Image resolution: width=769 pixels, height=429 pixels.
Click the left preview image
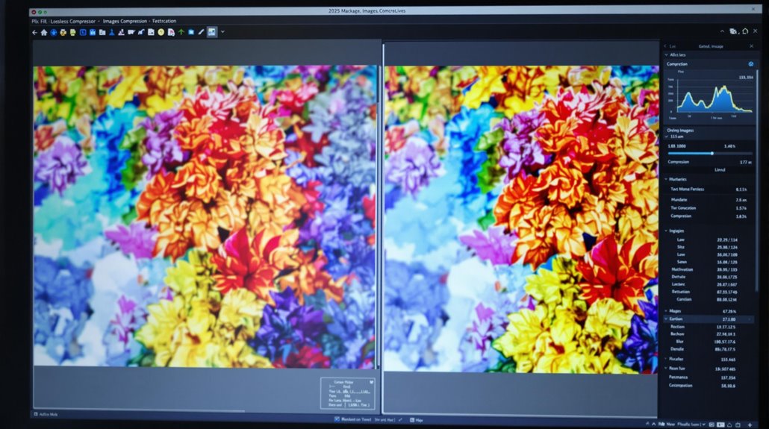(205, 216)
